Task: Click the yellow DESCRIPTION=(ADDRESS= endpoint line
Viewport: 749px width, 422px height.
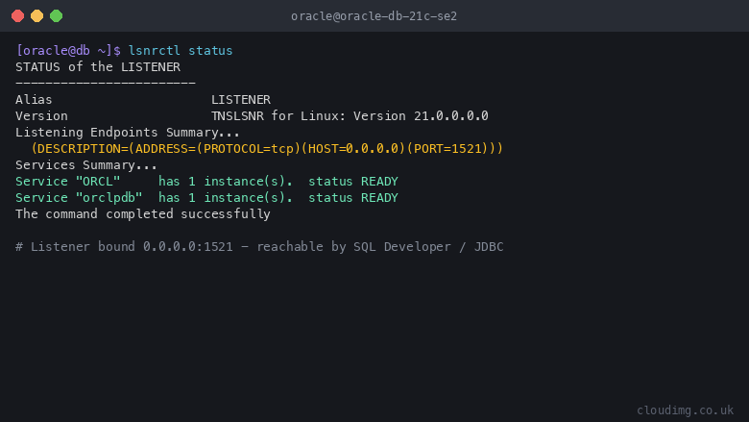Action: click(267, 149)
